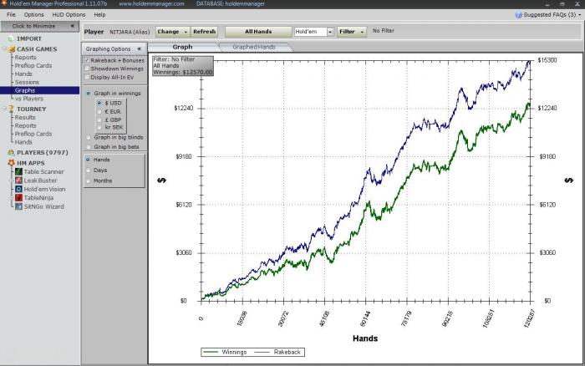
Task: Open vs Players view
Action: (x=29, y=99)
